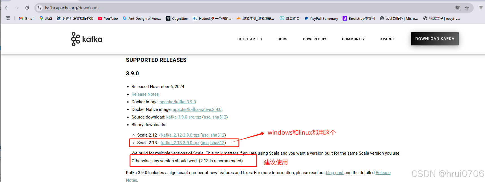Download kafka_2.12-3.9.0.tgz binary

tap(180, 135)
